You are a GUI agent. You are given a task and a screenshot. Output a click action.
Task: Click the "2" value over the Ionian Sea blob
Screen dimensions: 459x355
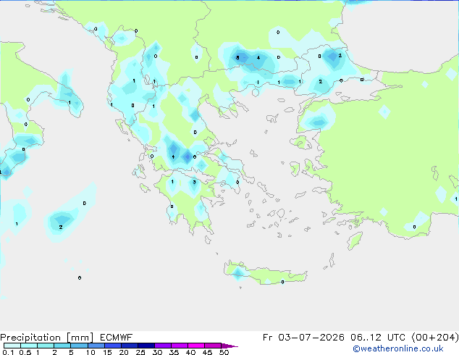coord(61,227)
